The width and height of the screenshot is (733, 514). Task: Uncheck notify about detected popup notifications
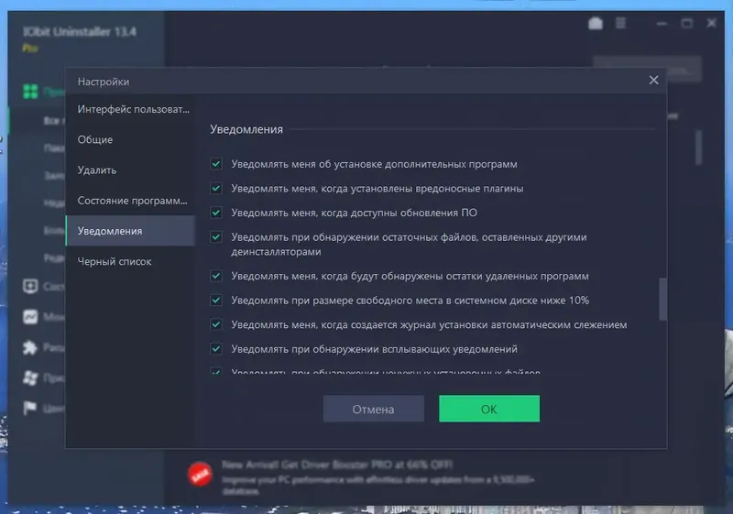[216, 348]
